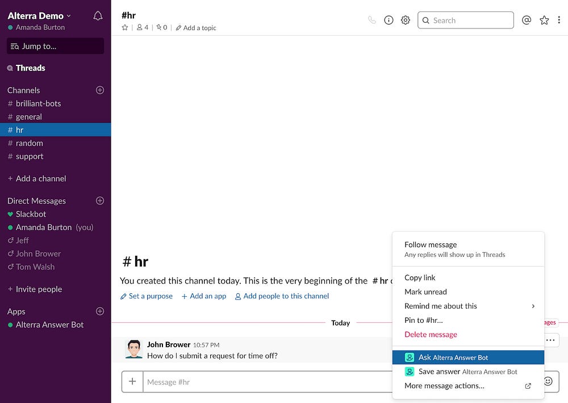View pinned items count

pos(161,27)
